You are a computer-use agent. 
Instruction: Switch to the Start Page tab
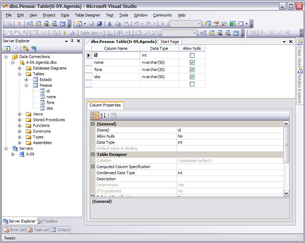pyautogui.click(x=169, y=42)
